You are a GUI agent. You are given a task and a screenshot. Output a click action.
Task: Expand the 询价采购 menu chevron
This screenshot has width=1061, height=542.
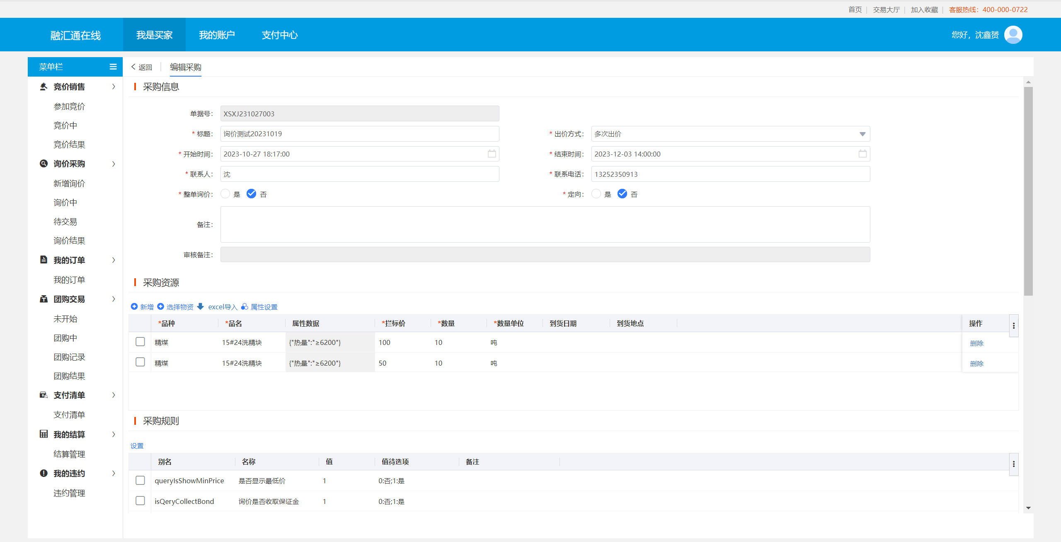(x=114, y=164)
